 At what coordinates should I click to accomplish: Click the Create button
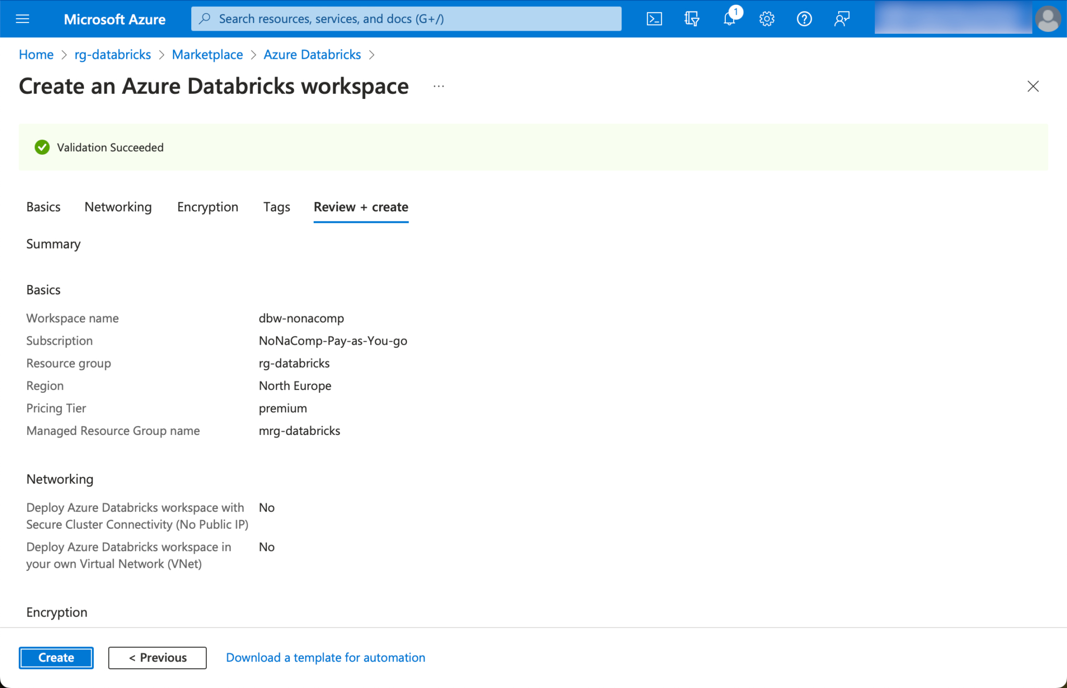(x=56, y=657)
